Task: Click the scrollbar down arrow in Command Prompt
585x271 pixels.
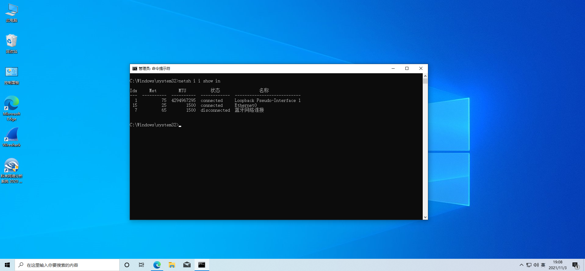Action: coord(425,217)
